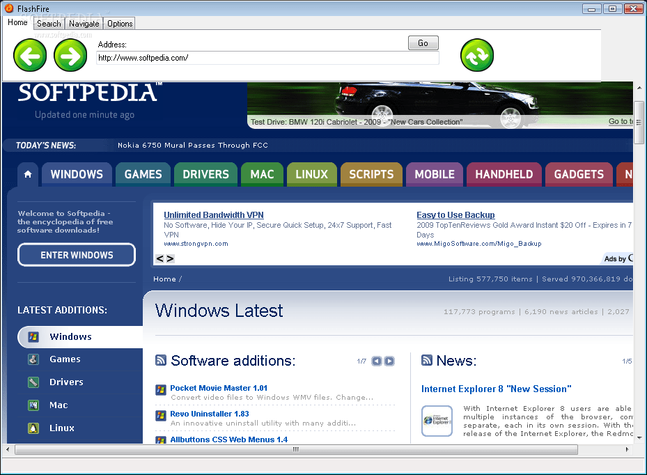Screen dimensions: 647x475
Task: Select the MOBILE category tab
Action: pos(435,174)
